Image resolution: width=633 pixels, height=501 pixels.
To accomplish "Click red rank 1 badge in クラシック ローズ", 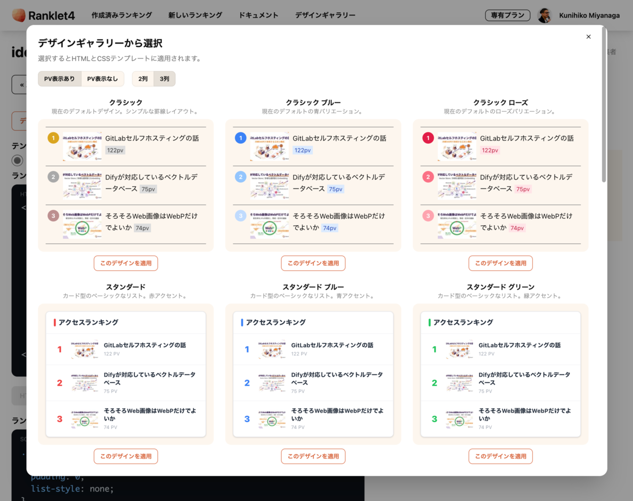I will (x=428, y=138).
